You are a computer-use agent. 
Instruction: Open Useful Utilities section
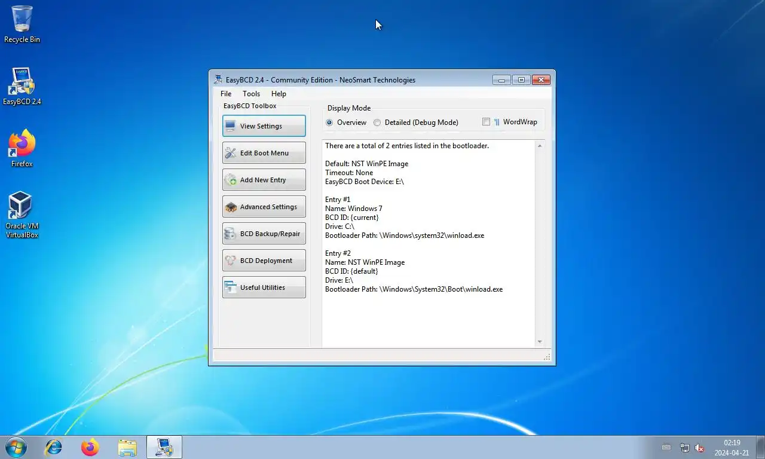[x=264, y=287]
